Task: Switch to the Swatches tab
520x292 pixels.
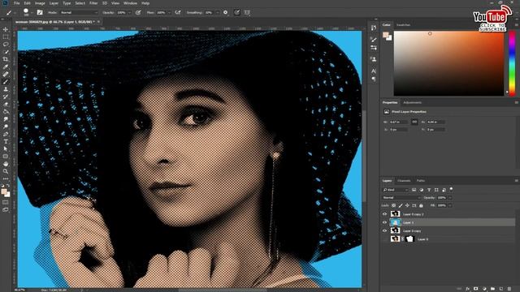Action: point(403,25)
